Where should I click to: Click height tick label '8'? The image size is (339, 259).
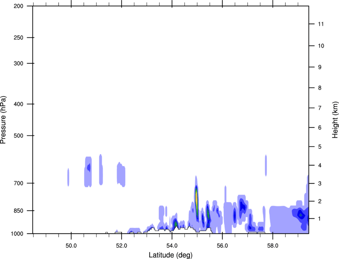click(320, 88)
